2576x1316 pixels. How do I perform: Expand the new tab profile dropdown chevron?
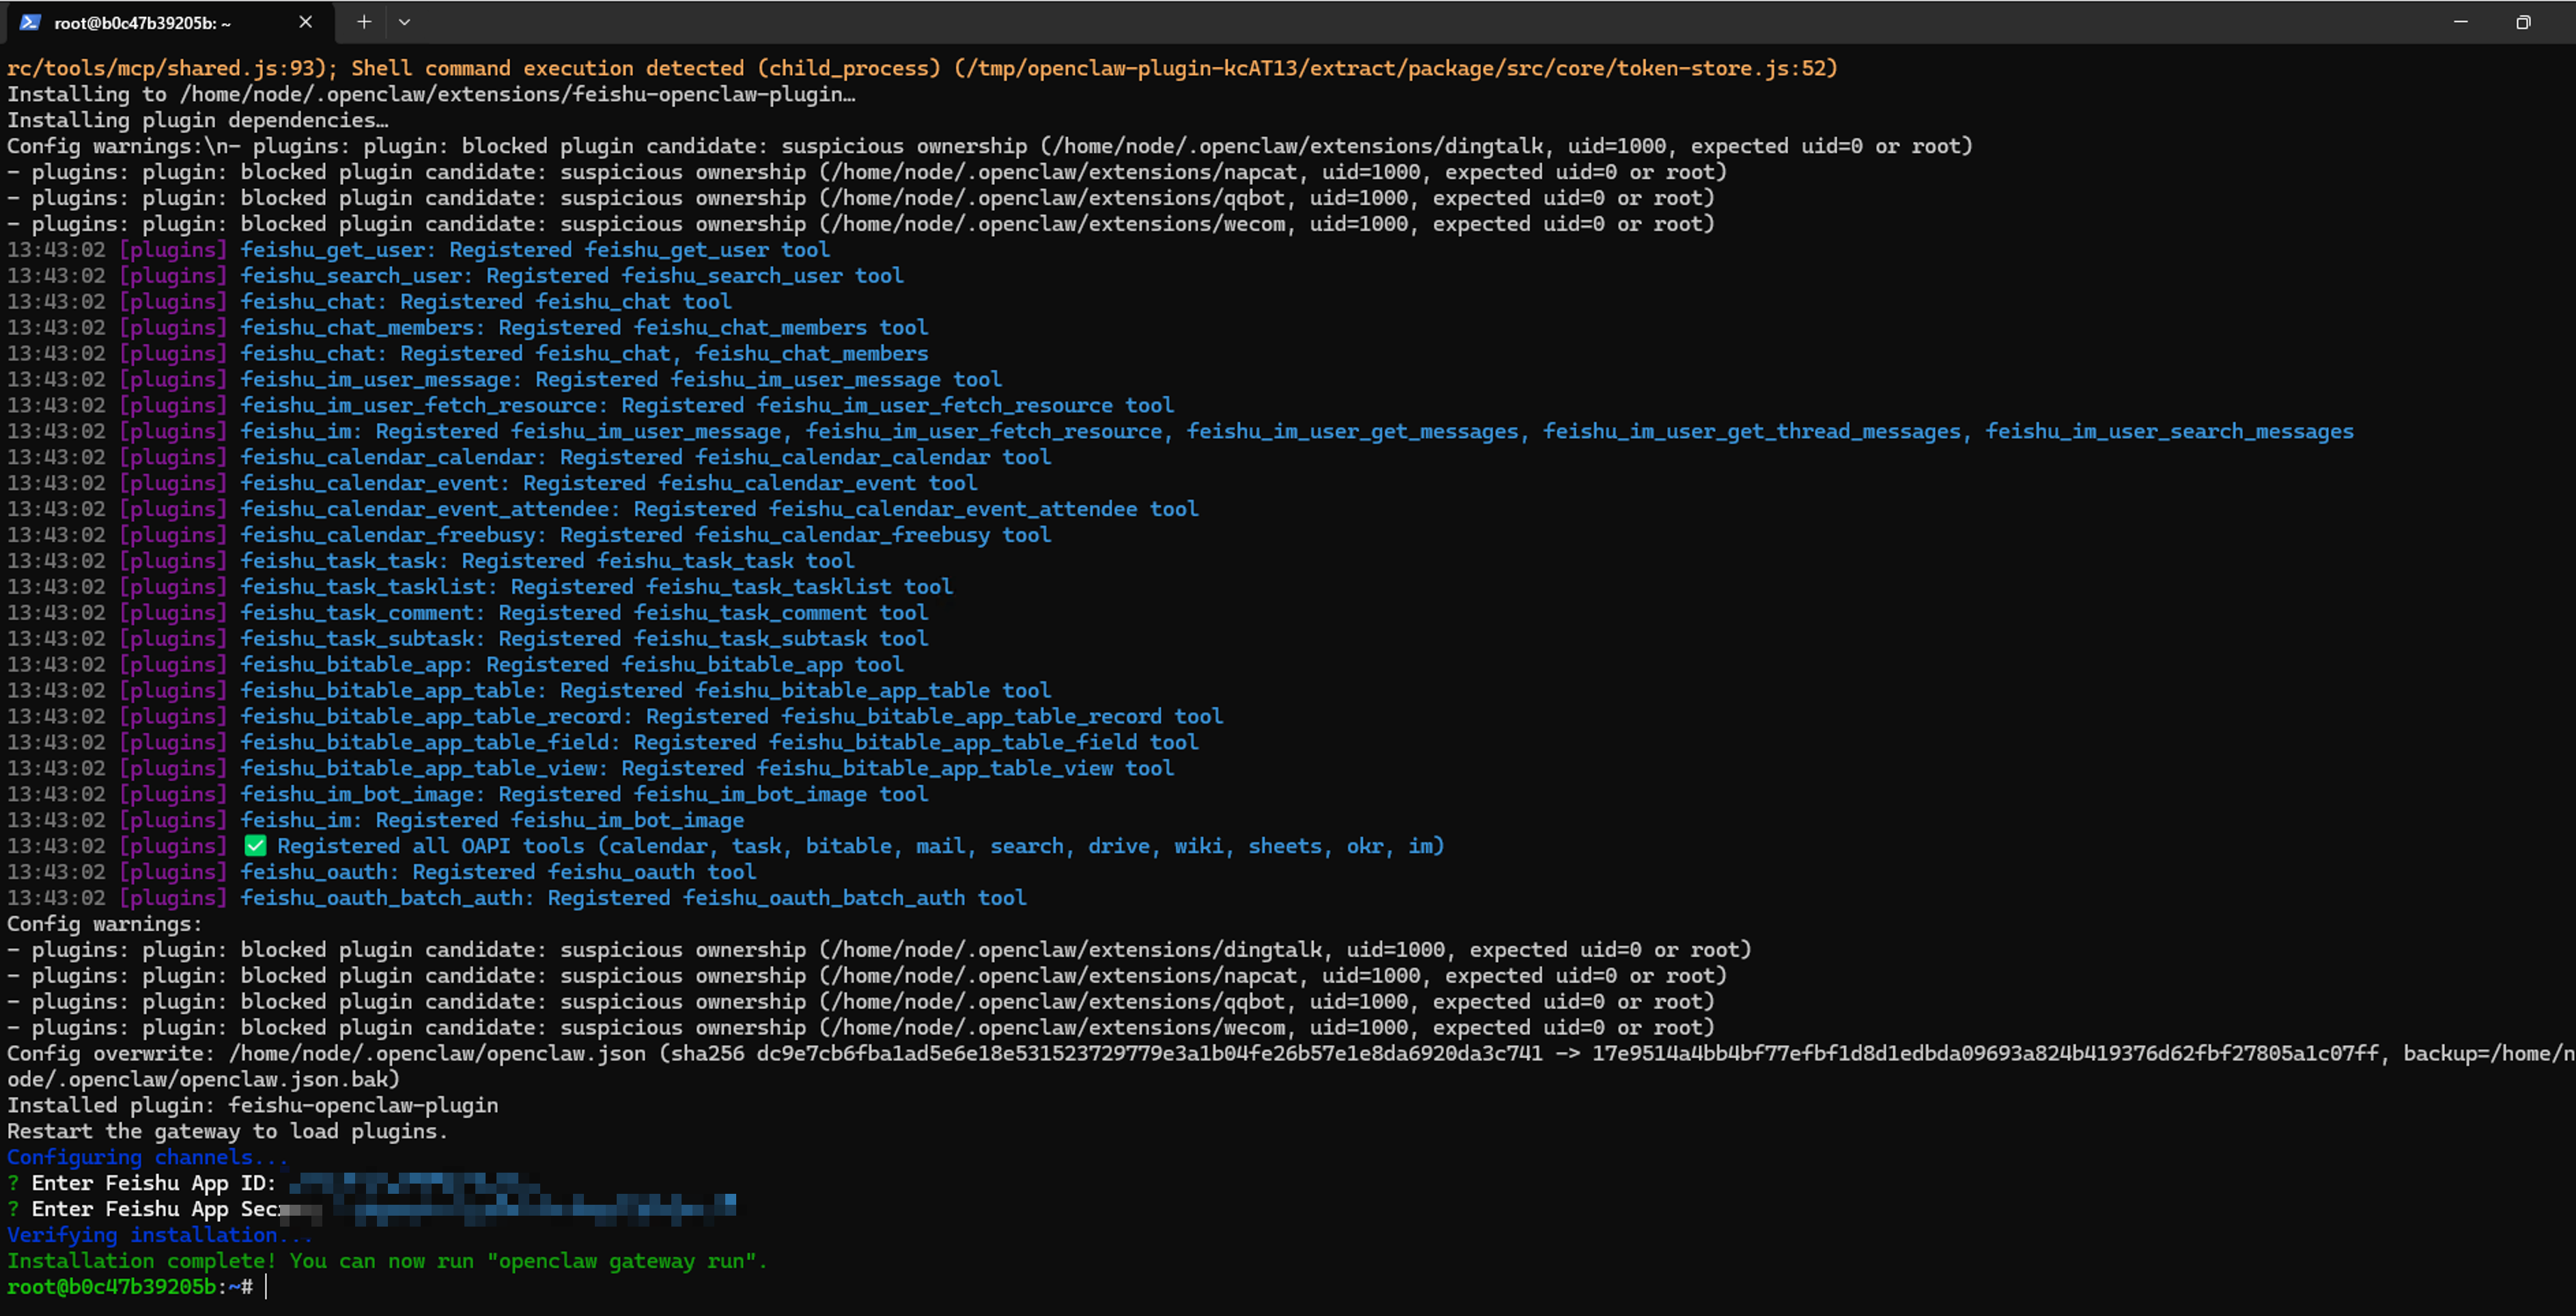(404, 22)
